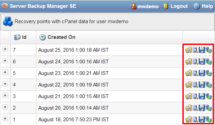Image resolution: width=215 pixels, height=125 pixels.
Task: Click database magnifier icon for recovery point 4
Action: [x=195, y=84]
